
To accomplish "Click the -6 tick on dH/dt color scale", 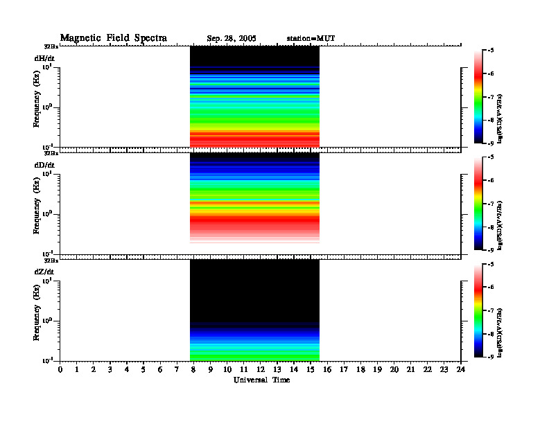I will [x=491, y=73].
